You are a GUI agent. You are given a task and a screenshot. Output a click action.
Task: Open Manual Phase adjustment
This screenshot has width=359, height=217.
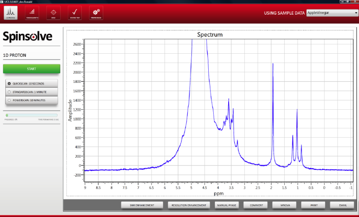coord(227,205)
